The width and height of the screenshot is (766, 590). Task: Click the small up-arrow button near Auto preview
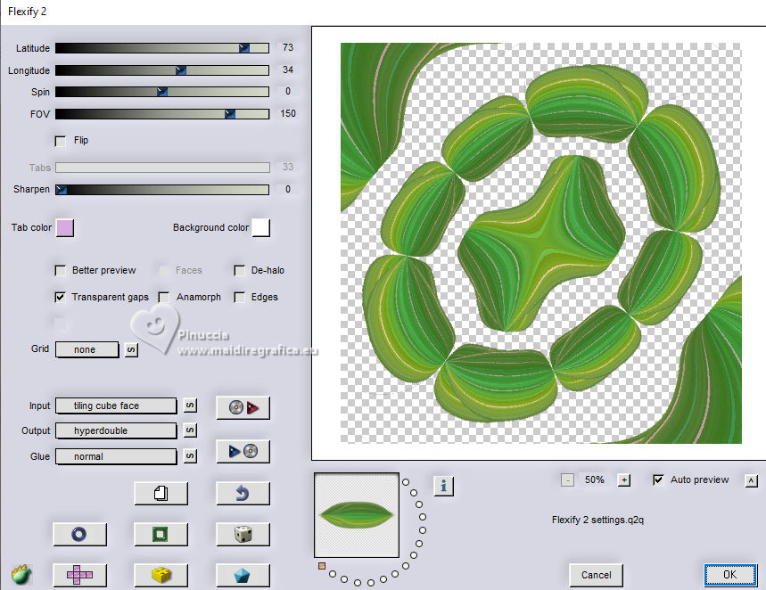[752, 480]
